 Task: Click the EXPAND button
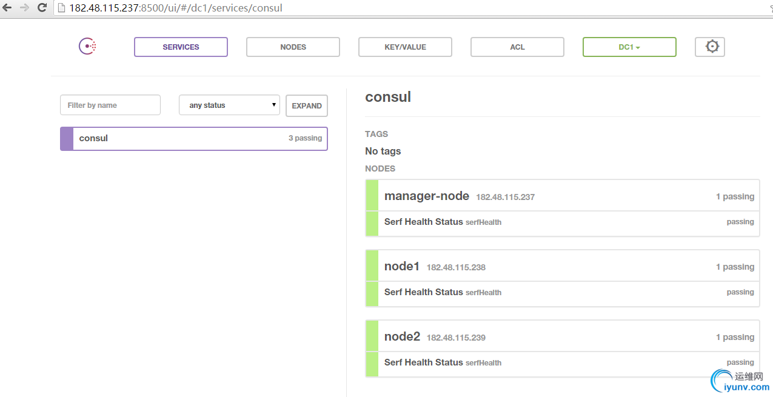(307, 105)
